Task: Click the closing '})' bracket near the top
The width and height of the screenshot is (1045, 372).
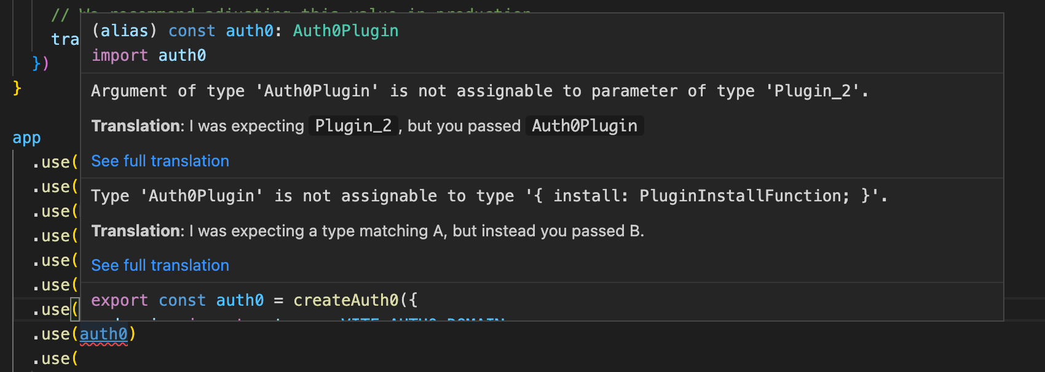Action: pyautogui.click(x=41, y=63)
